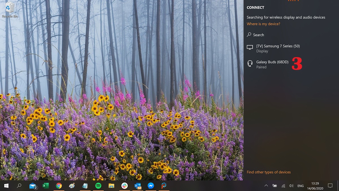The width and height of the screenshot is (339, 191).
Task: Launch Excel from the taskbar
Action: (45, 186)
